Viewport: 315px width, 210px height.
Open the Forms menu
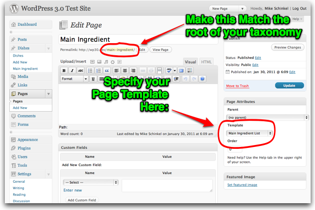tap(23, 124)
